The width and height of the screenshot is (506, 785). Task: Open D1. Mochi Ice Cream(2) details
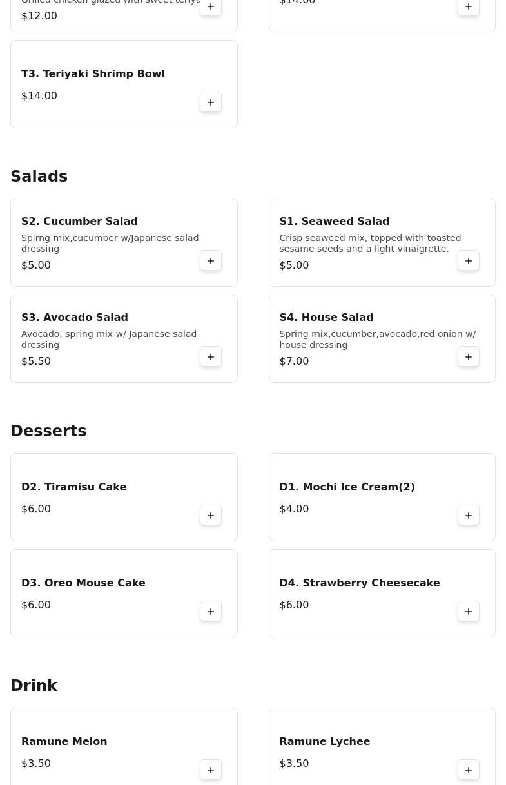(x=347, y=487)
